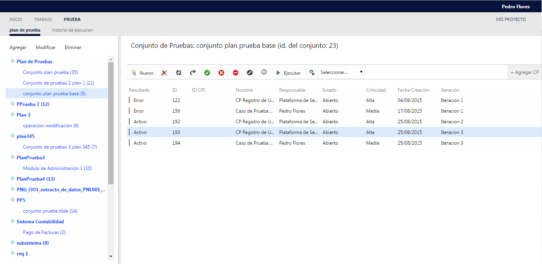
Task: Click the black slashed-circle icon
Action: [x=250, y=73]
